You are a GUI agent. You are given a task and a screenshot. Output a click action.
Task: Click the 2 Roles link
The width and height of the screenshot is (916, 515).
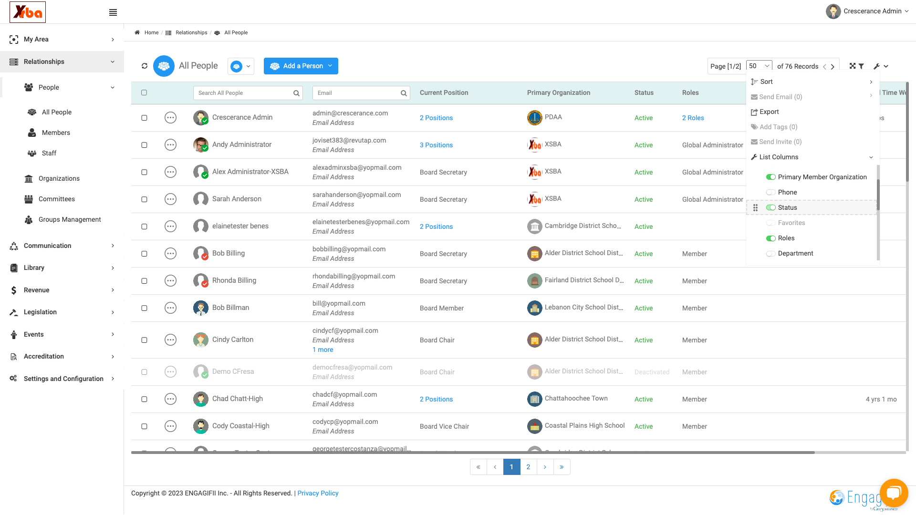point(693,118)
